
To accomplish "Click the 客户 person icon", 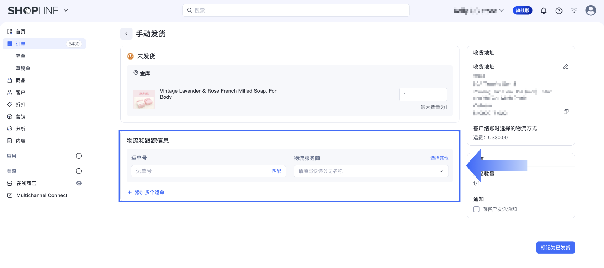I will point(10,92).
